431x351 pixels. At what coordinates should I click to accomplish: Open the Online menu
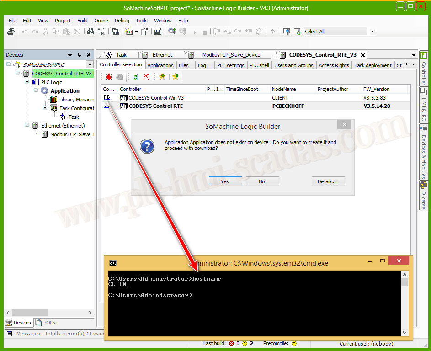101,21
